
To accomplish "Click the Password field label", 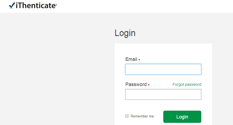I will [136, 84].
